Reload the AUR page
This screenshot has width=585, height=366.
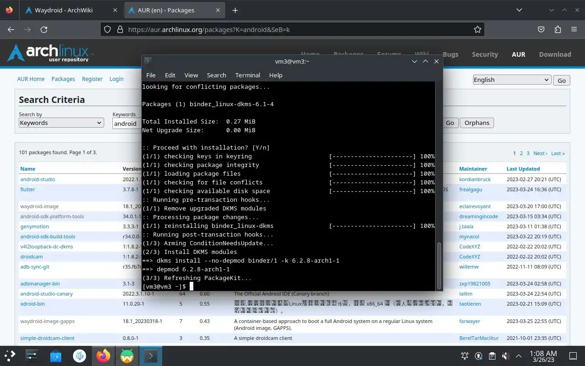[44, 29]
